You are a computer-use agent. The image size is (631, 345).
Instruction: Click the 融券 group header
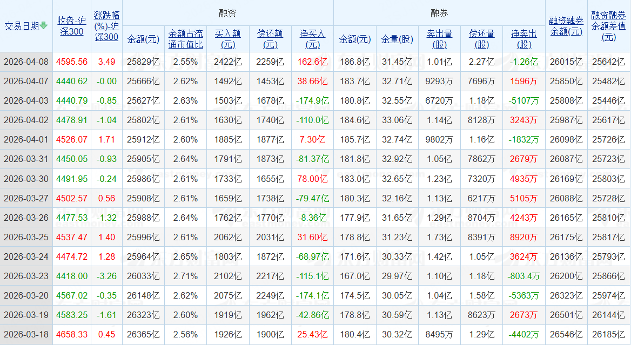439,13
